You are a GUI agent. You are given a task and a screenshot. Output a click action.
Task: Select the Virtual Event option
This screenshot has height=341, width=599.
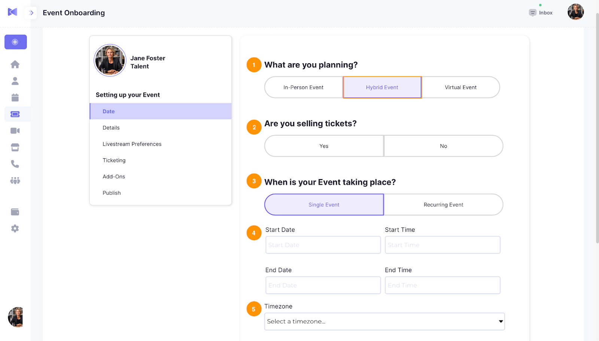click(x=460, y=87)
